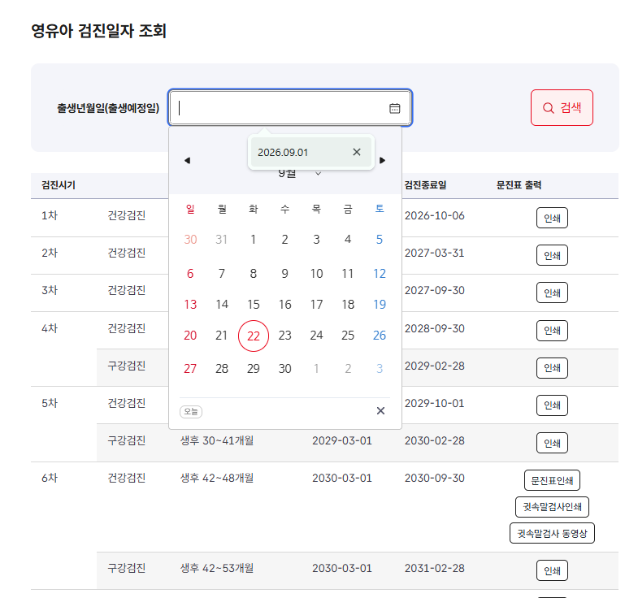
Task: Click 6차 row label
Action: 50,478
